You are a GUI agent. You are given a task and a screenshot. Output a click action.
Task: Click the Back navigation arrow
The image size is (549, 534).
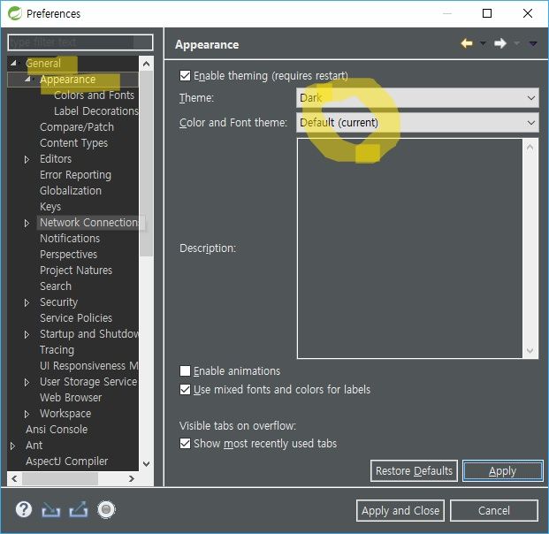(467, 43)
